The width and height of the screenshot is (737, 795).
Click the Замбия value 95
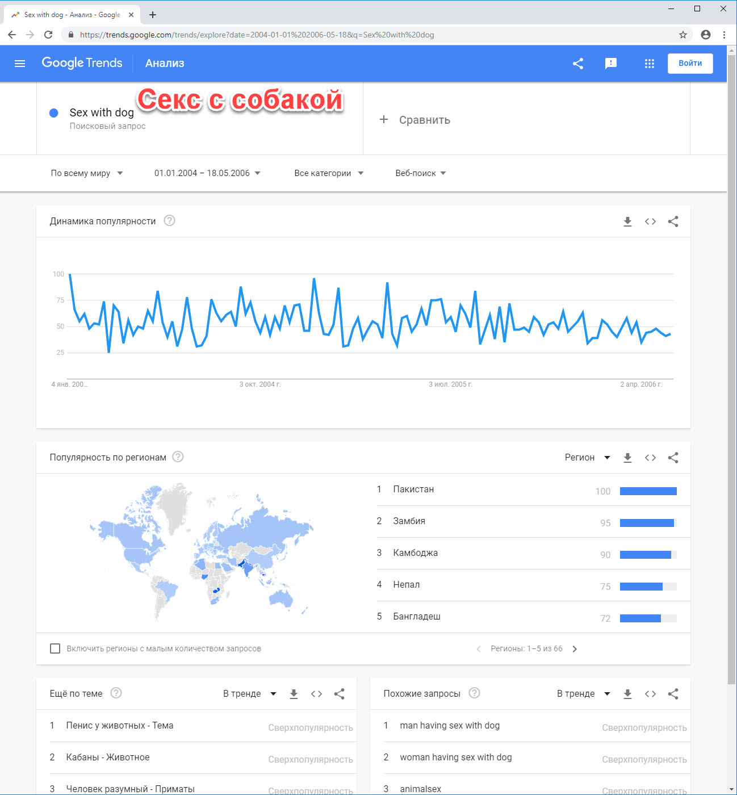pyautogui.click(x=605, y=523)
